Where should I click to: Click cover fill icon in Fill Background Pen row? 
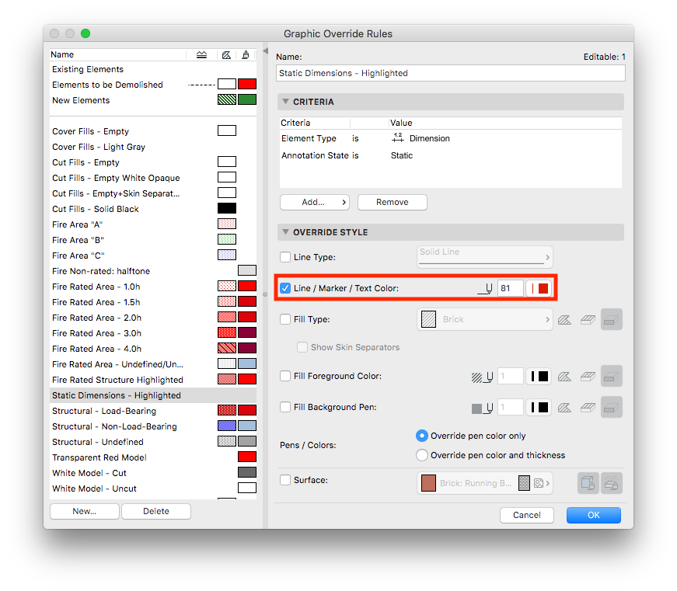click(x=588, y=408)
